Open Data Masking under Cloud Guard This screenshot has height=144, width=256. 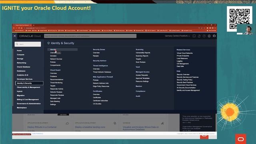pyautogui.click(x=55, y=101)
